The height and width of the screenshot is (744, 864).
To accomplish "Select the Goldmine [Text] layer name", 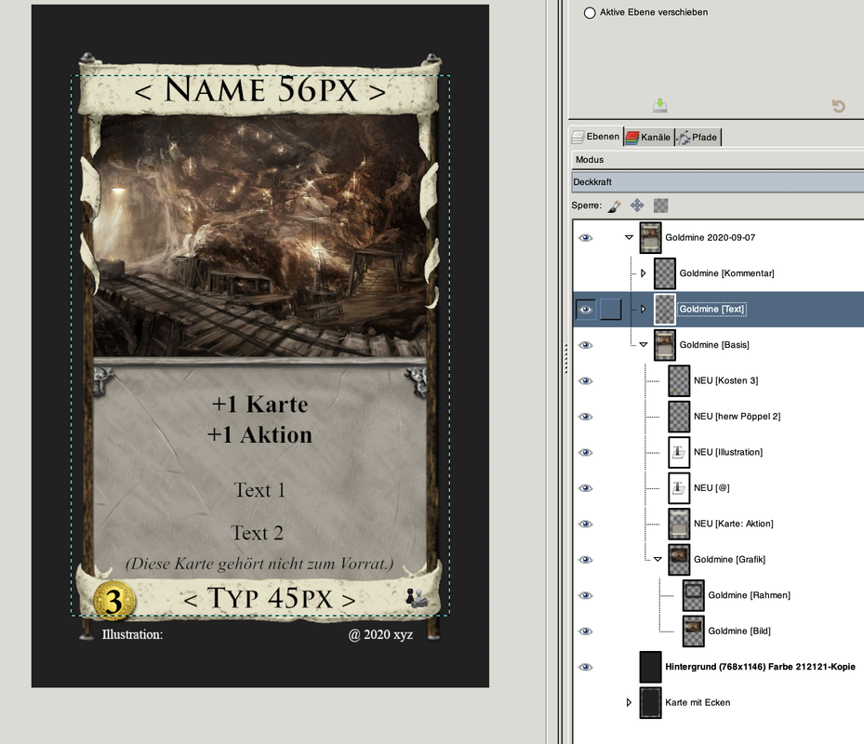I will (711, 309).
